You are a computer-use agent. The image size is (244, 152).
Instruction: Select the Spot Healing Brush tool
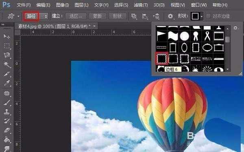click(7, 93)
